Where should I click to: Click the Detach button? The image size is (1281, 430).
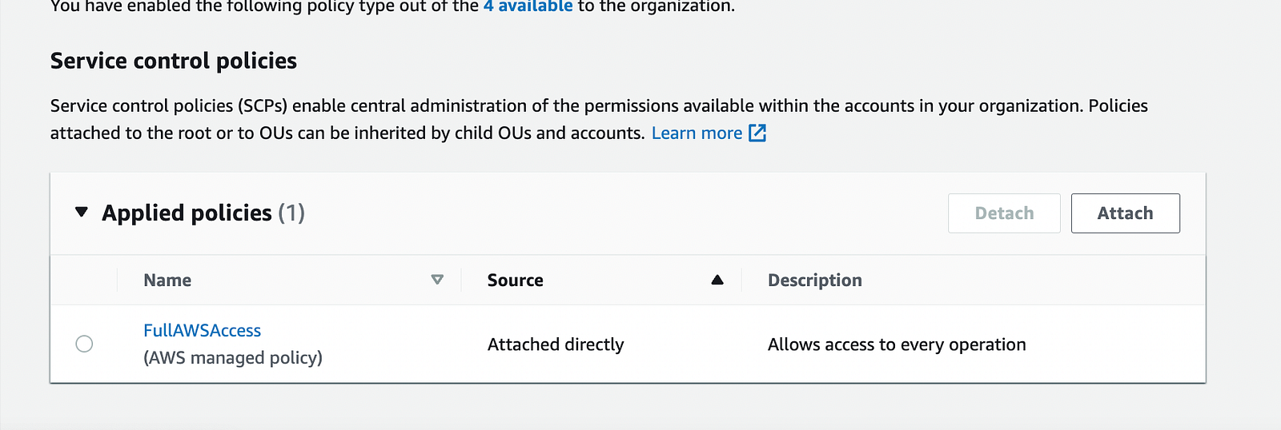click(1004, 213)
